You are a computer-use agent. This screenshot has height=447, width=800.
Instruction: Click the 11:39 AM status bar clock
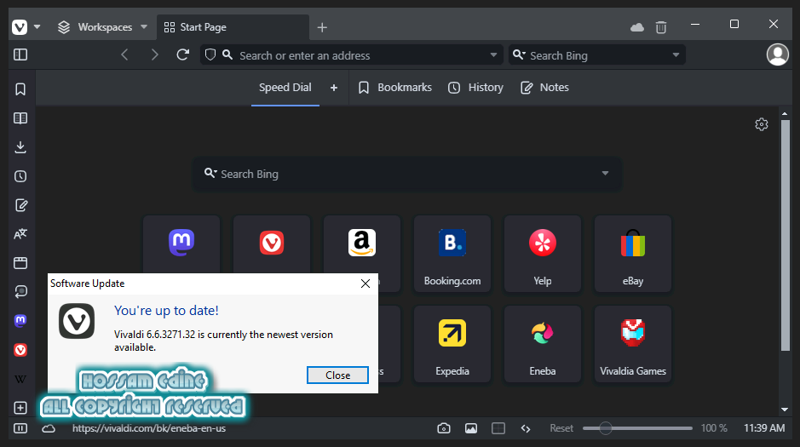coord(763,428)
